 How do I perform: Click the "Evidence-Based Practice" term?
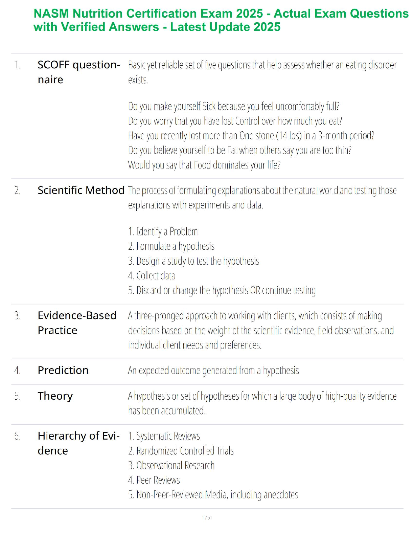pos(77,322)
